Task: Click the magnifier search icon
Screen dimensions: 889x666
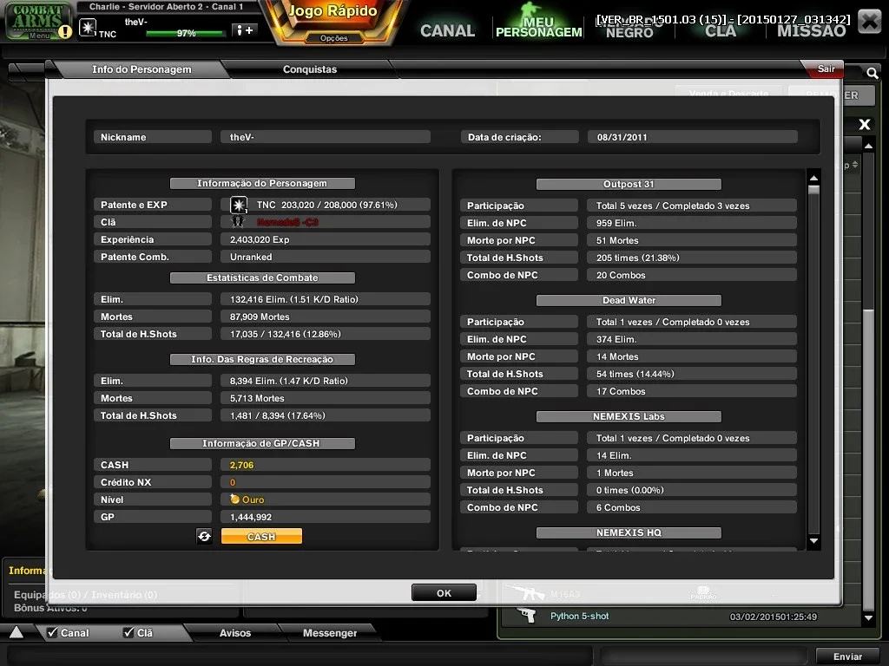Action: [872, 73]
